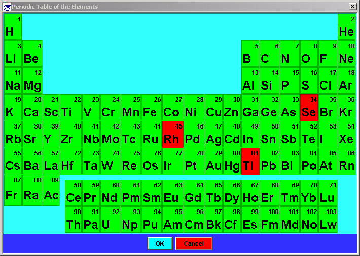Click the Java icon in title bar
This screenshot has height=256, width=360.
click(x=7, y=7)
